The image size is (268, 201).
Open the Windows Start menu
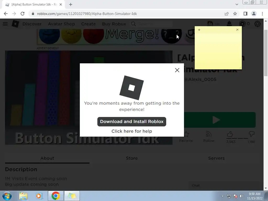pyautogui.click(x=7, y=196)
